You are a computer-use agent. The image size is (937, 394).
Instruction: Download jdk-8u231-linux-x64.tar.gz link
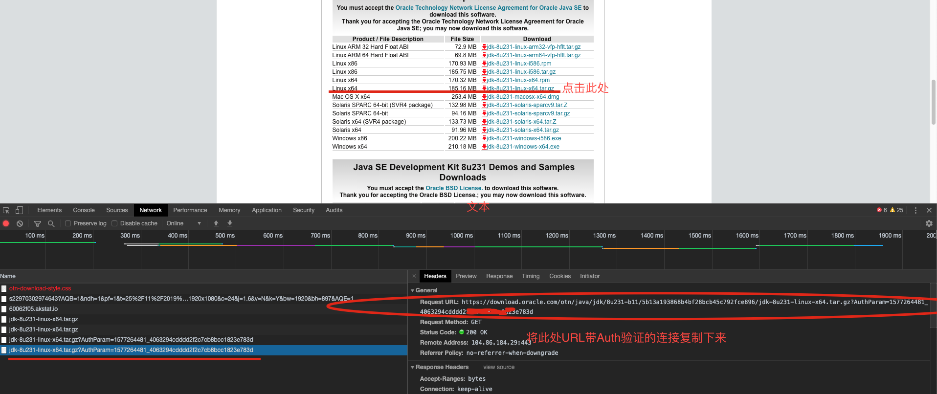(520, 88)
